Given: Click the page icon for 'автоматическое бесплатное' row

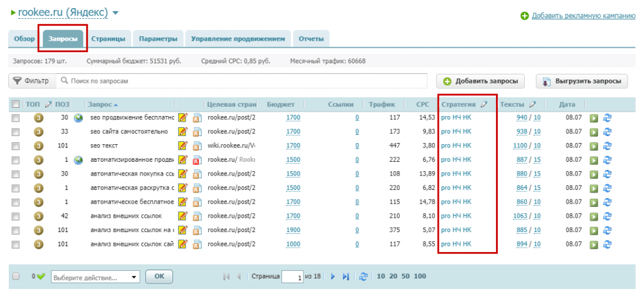Looking at the screenshot, I should (x=197, y=203).
